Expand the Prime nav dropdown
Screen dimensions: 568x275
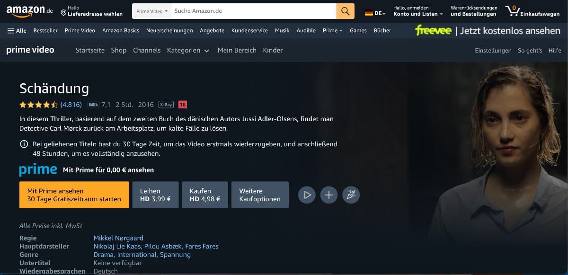(333, 30)
